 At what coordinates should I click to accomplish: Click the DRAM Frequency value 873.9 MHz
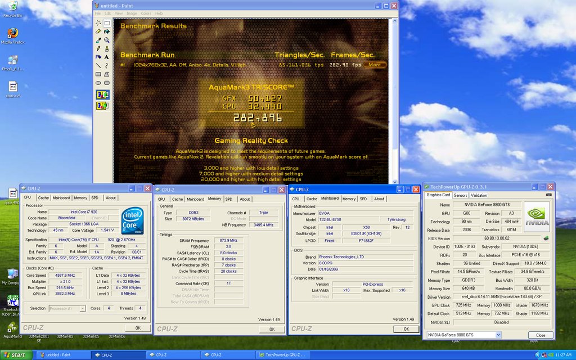coord(228,241)
